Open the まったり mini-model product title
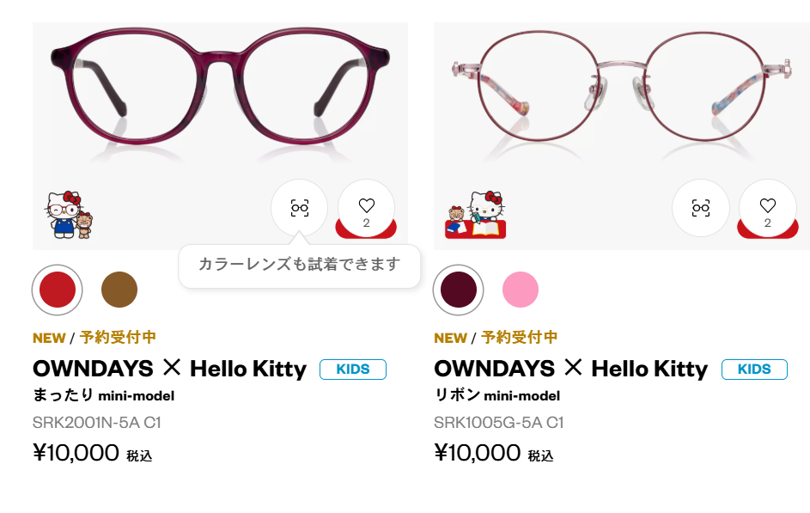 pos(169,369)
